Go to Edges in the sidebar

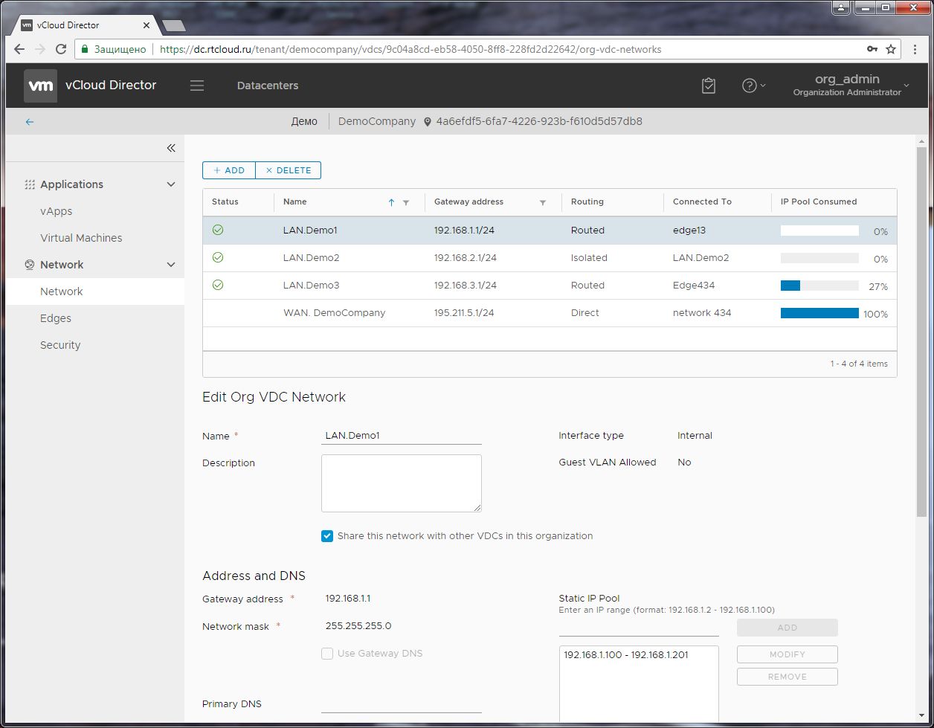coord(56,318)
